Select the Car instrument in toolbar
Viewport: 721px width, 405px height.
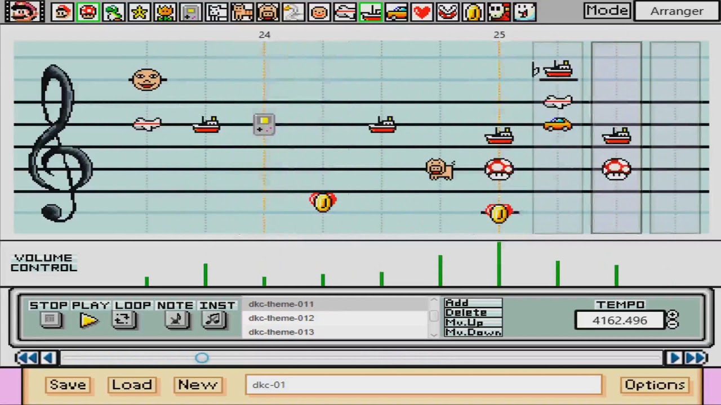pos(396,11)
